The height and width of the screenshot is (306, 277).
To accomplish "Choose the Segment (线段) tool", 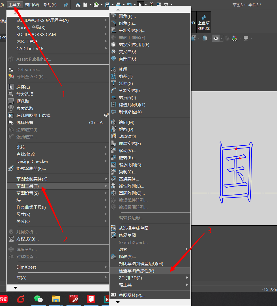I will point(150,69).
